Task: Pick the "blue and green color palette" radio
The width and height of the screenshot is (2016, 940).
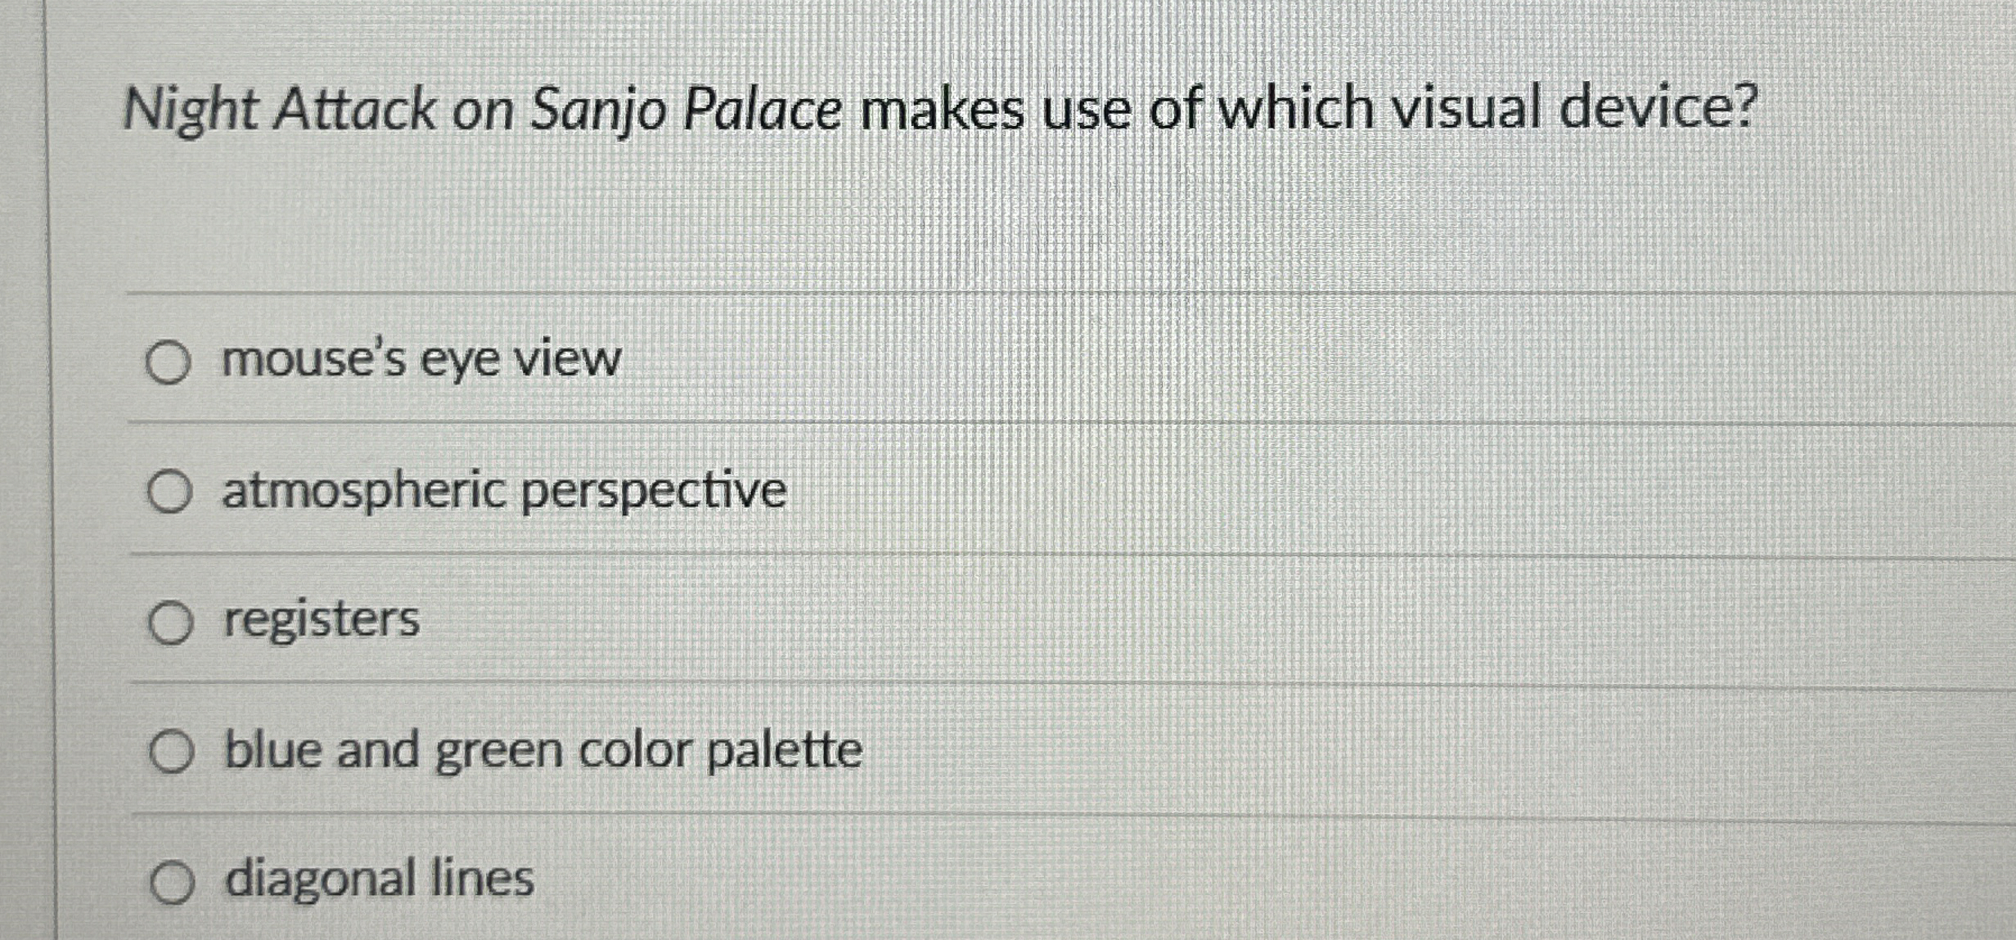Action: click(172, 752)
